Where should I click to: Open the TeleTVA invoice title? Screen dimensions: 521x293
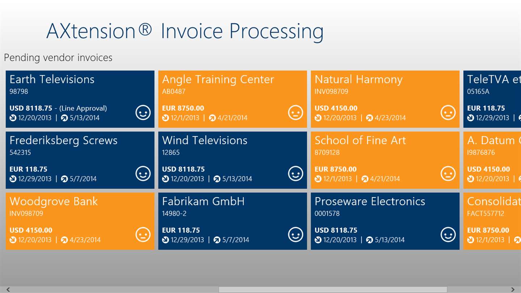494,79
